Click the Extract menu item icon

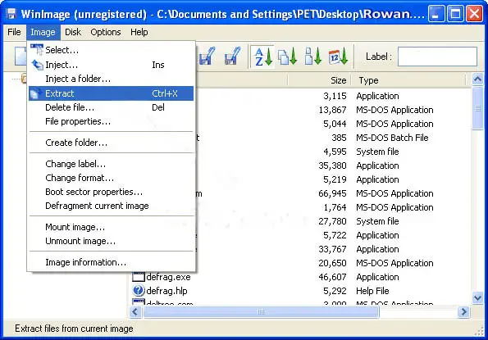pos(35,93)
